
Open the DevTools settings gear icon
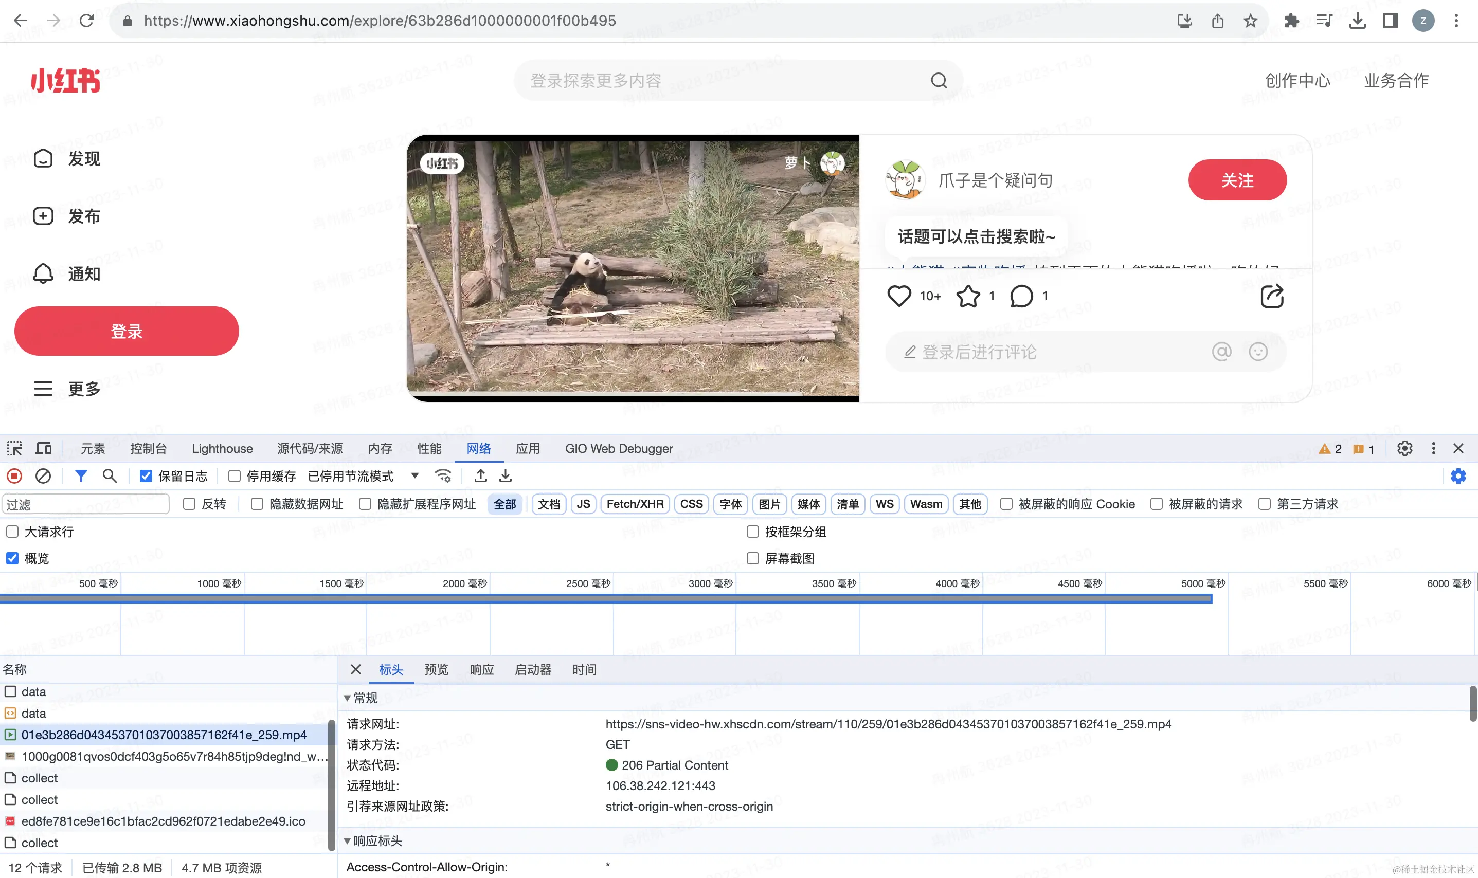point(1404,448)
